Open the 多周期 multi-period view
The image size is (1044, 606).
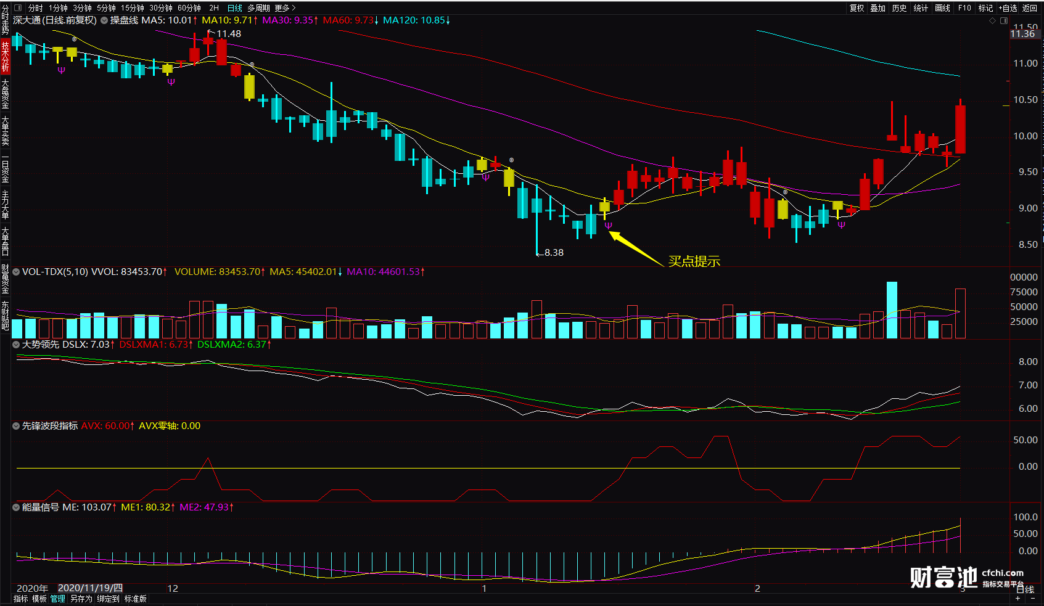[x=258, y=8]
